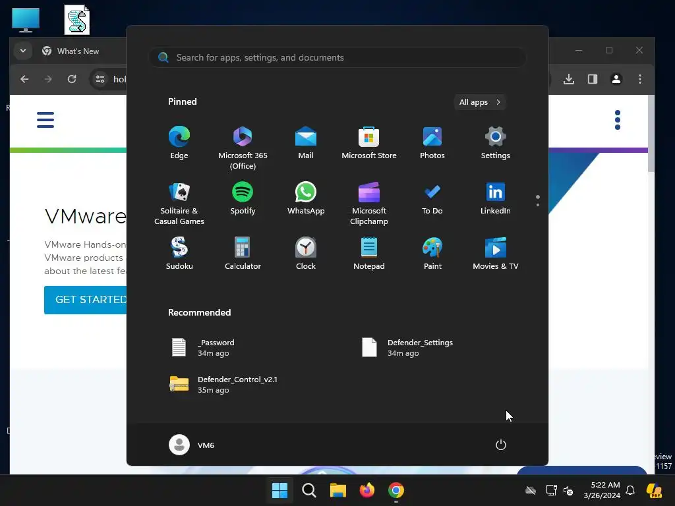This screenshot has width=675, height=506.
Task: Click GET STARTED button on VMware page
Action: [x=86, y=300]
